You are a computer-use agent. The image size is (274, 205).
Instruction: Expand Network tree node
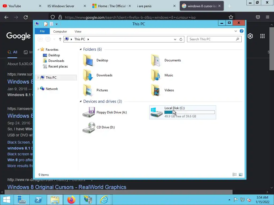click(x=38, y=89)
